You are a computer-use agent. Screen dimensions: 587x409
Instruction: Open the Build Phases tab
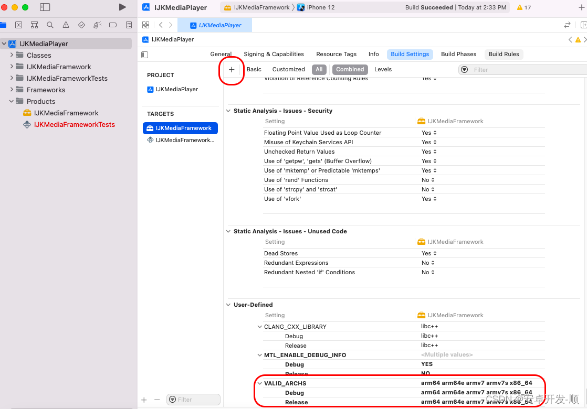coord(458,54)
